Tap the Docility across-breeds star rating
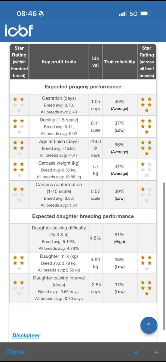 tap(146, 126)
